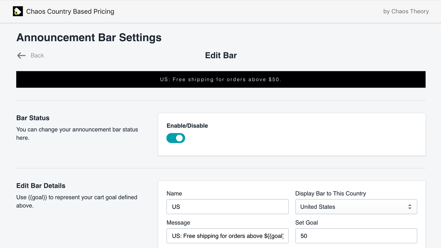Click the Edit Bar Details section title
Image resolution: width=441 pixels, height=248 pixels.
coord(41,186)
